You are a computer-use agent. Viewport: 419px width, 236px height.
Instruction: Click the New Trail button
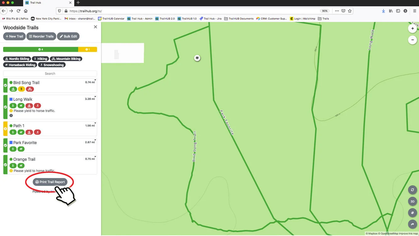(14, 37)
